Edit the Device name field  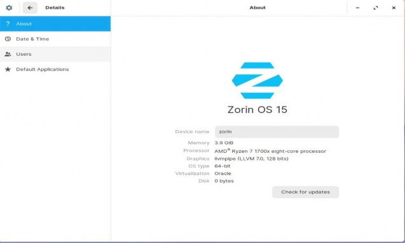(x=277, y=132)
